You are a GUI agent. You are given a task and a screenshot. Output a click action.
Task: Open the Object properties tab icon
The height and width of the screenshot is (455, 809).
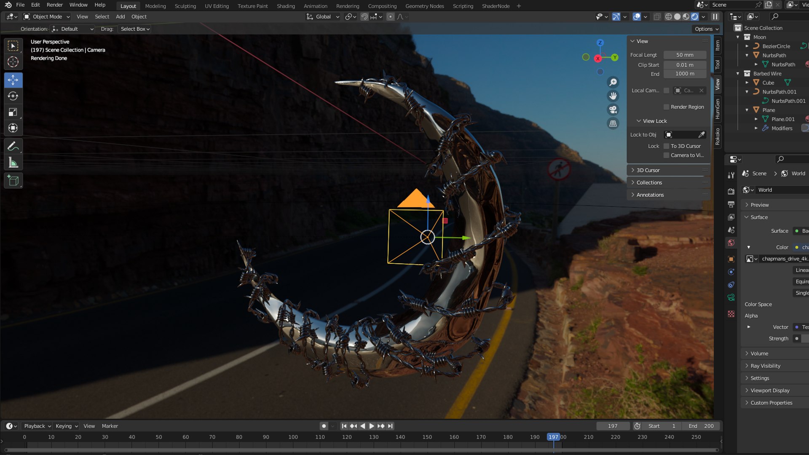[731, 259]
